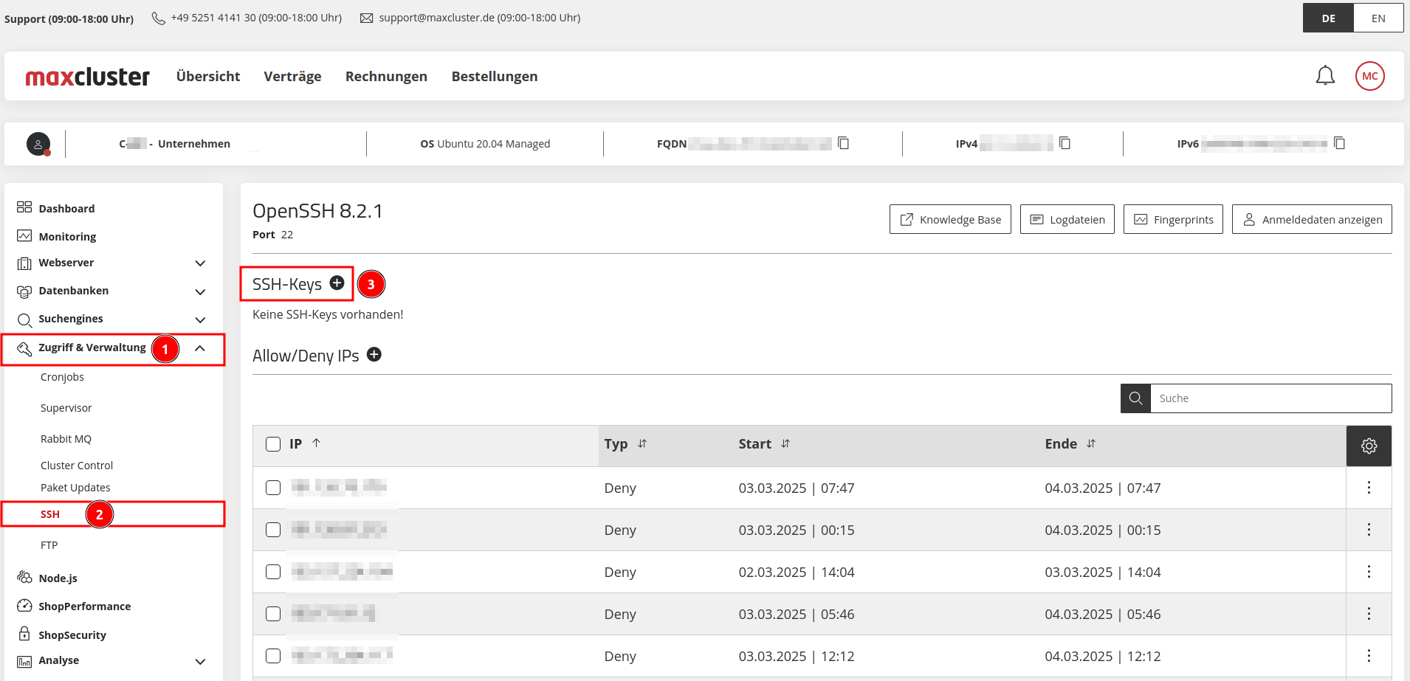This screenshot has width=1410, height=681.
Task: Go to Verträge in top navigation
Action: tap(292, 76)
